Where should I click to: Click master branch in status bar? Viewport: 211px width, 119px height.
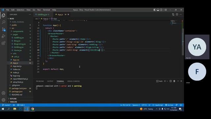click(x=6, y=105)
